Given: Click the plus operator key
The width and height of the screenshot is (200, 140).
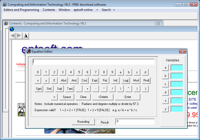Looking at the screenshot, I should [87, 89].
